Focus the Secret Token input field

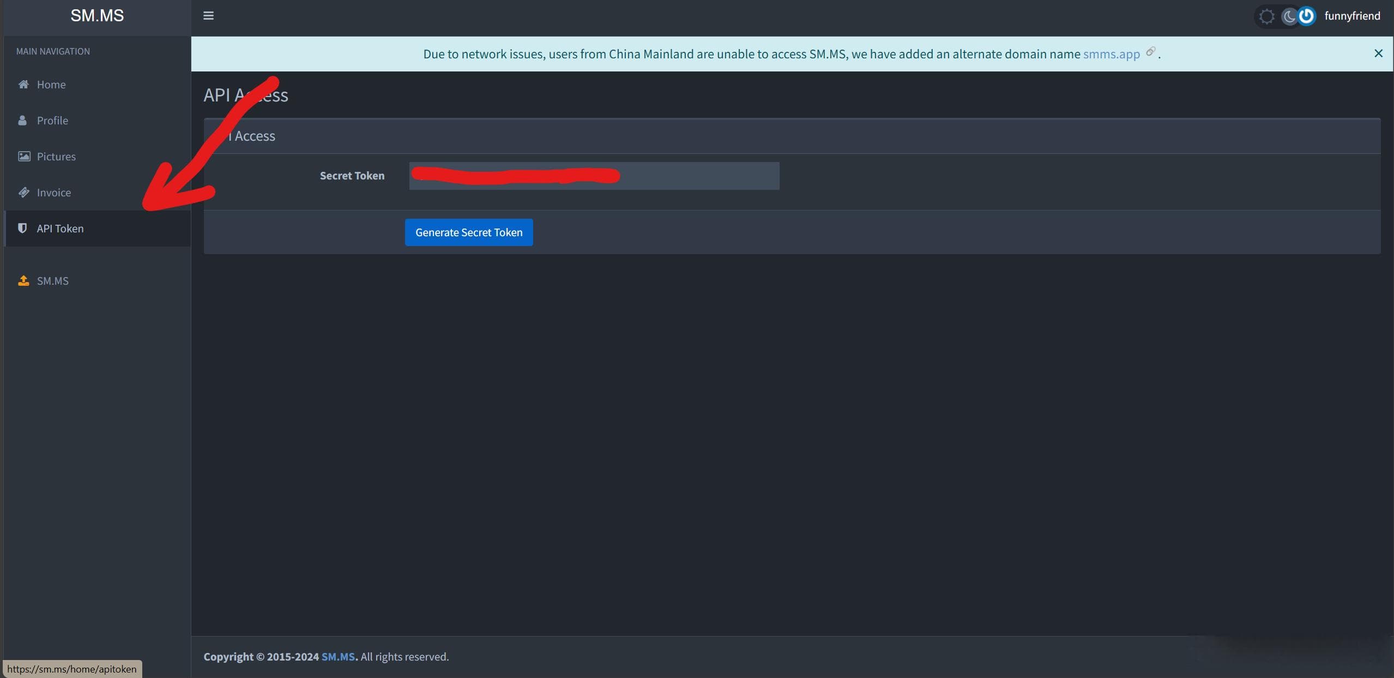coord(594,176)
